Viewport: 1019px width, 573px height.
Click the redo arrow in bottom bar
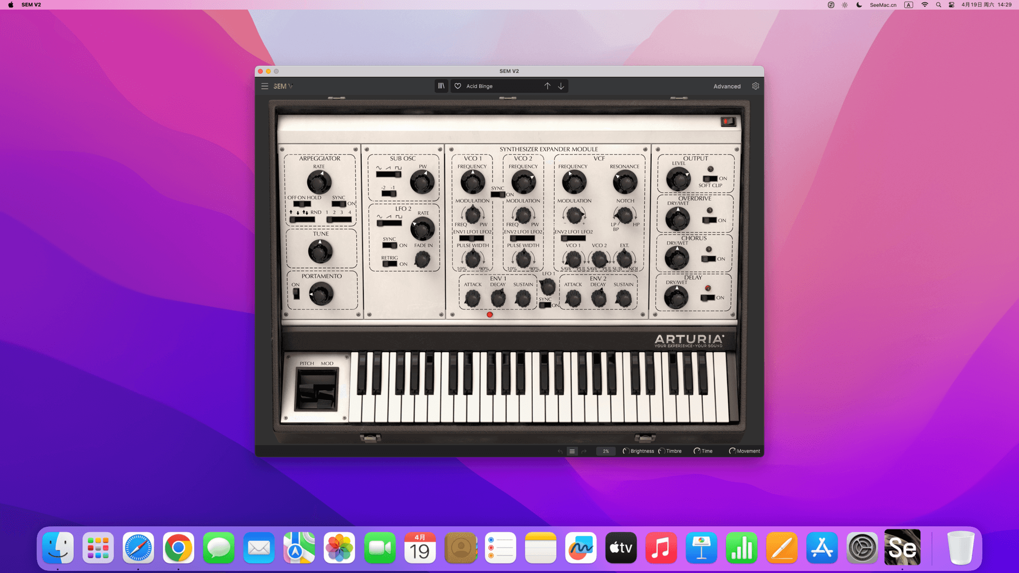click(x=584, y=452)
